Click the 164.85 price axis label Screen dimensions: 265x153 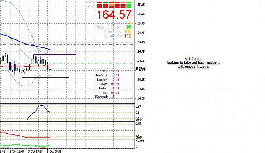coord(140,42)
